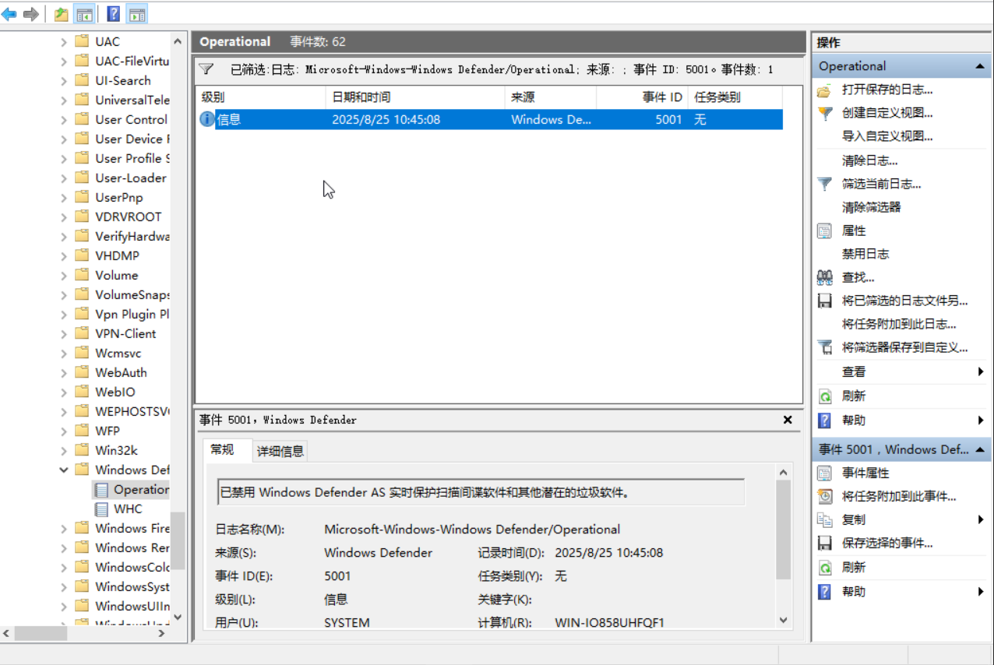Click the 打开保存的日志 folder icon
This screenshot has width=994, height=665.
coord(824,90)
